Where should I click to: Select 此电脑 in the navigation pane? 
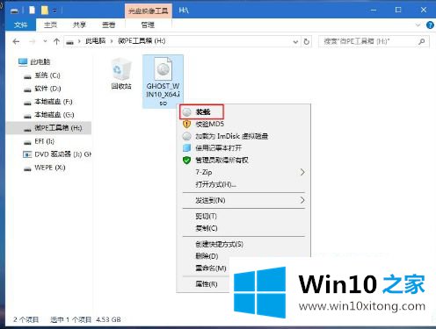tap(40, 62)
